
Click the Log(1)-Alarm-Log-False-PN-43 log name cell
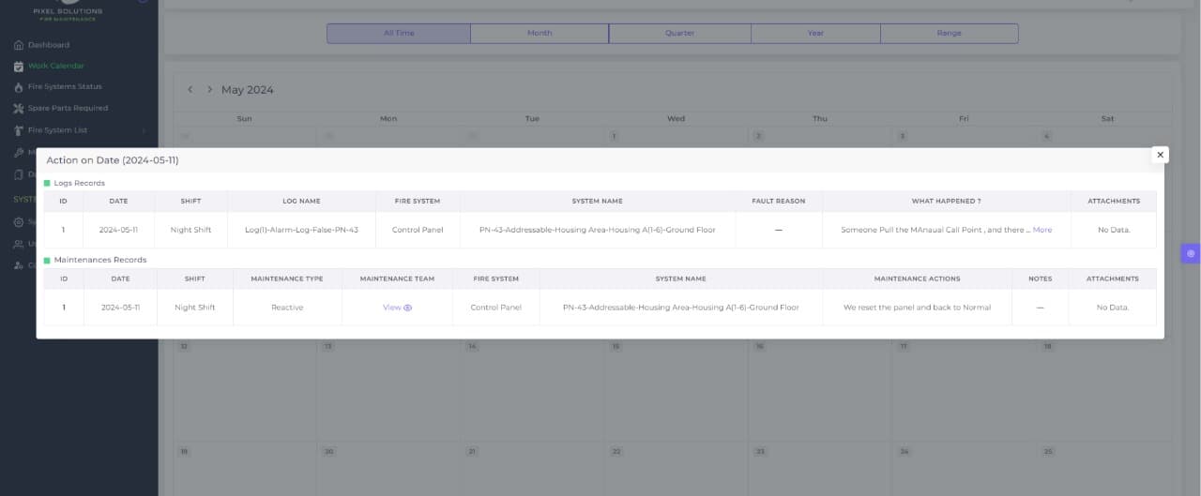point(301,230)
